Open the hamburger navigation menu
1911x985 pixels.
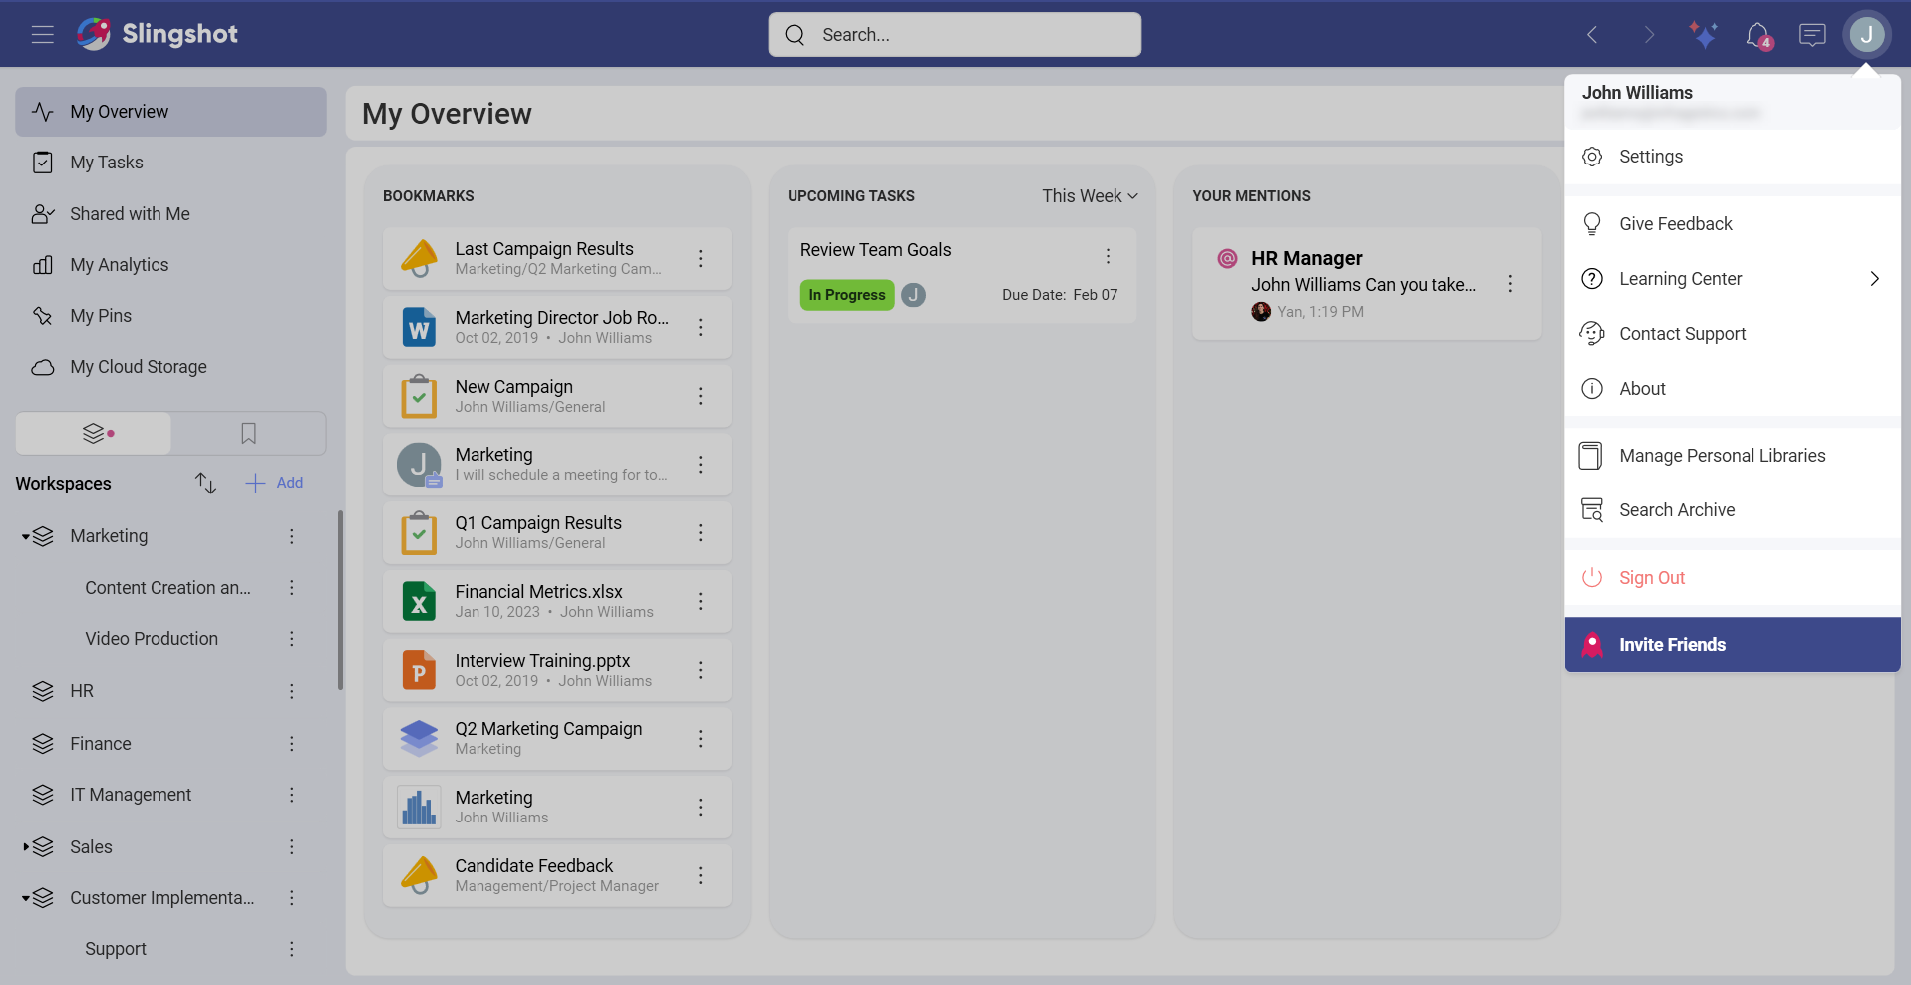pyautogui.click(x=42, y=35)
